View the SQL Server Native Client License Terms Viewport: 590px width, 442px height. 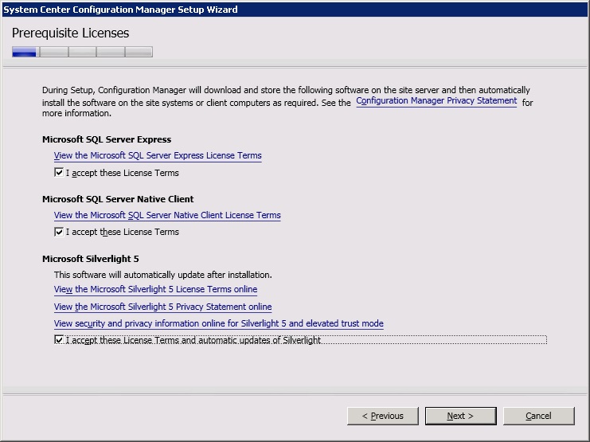(x=167, y=215)
